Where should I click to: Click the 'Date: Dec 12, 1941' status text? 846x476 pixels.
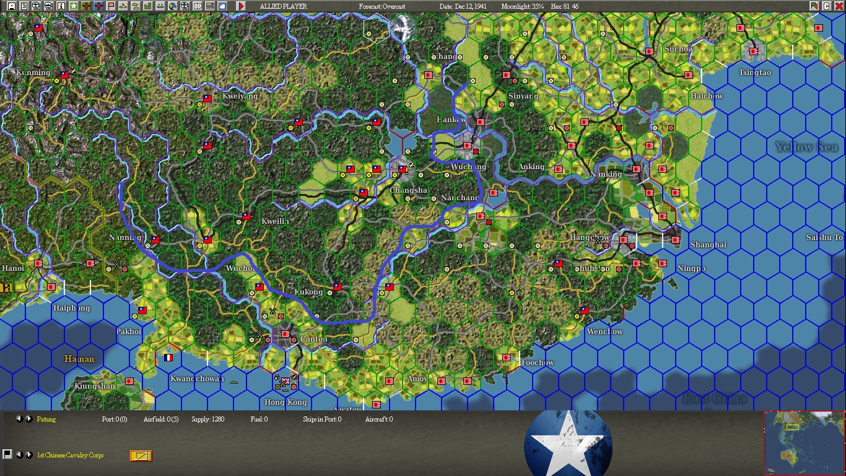(463, 6)
